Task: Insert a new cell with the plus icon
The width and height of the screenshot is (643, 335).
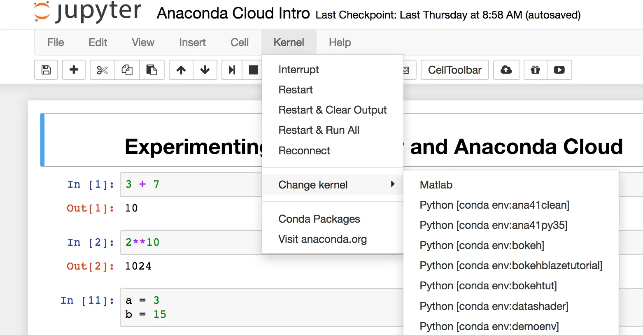Action: (x=74, y=70)
